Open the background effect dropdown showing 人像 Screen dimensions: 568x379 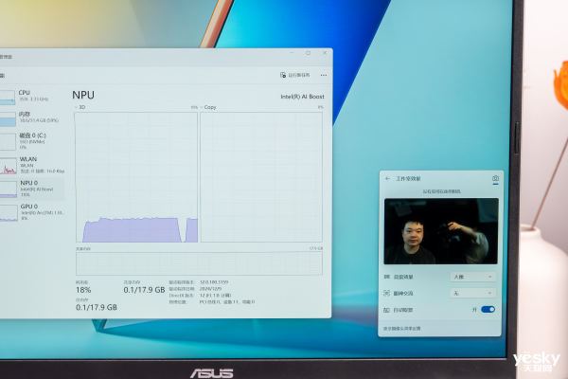[472, 277]
